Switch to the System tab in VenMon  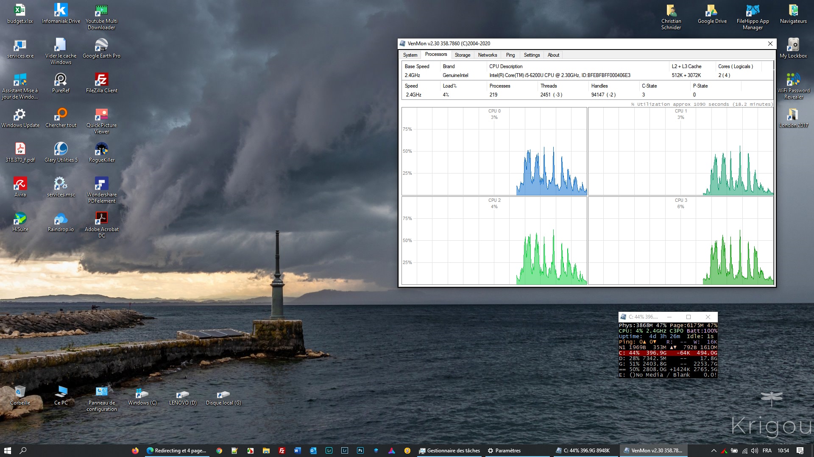[410, 55]
